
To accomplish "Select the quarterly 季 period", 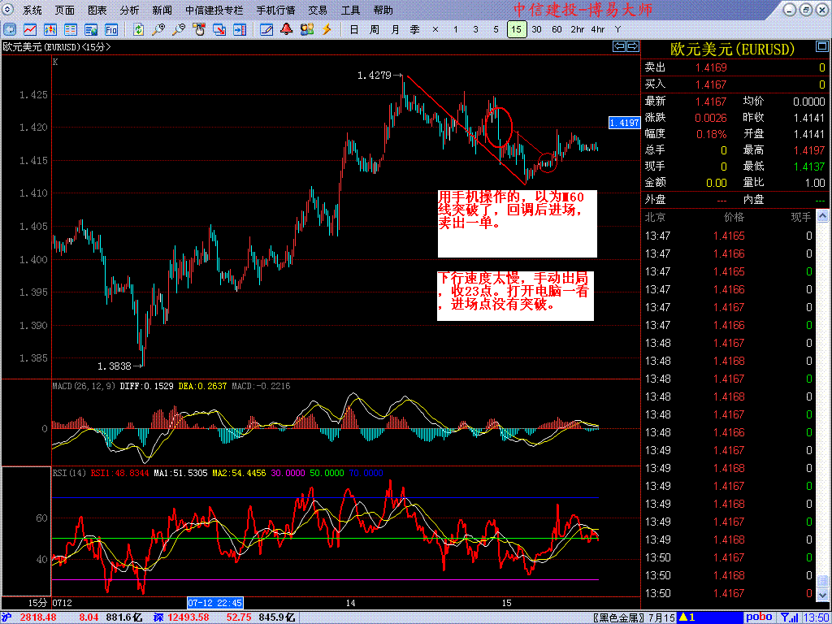I will (x=415, y=29).
